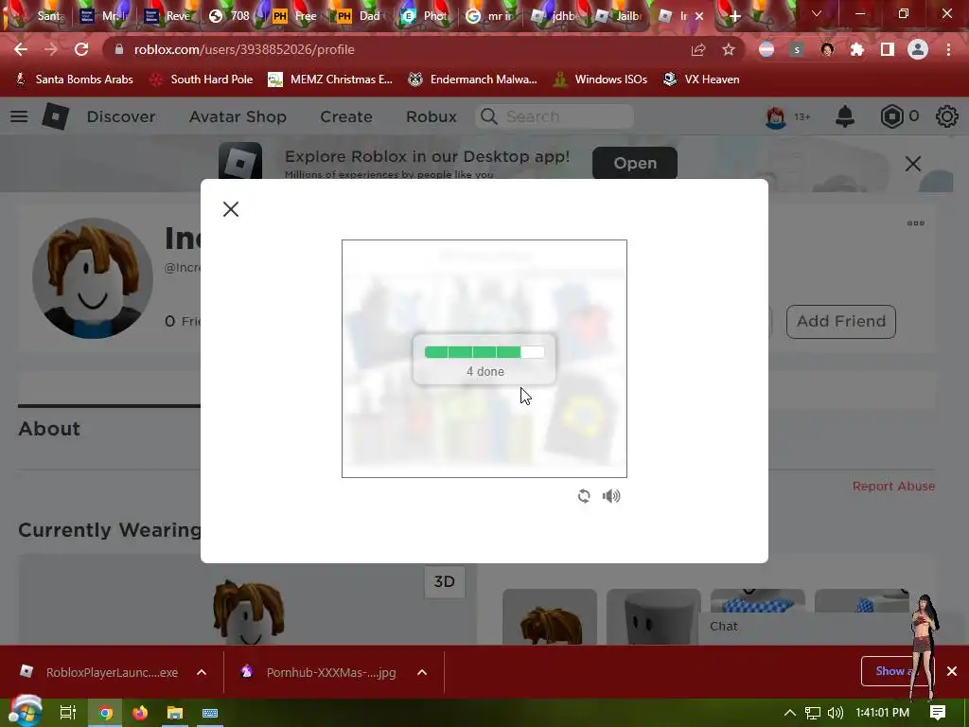Image resolution: width=969 pixels, height=727 pixels.
Task: Open the Avatar Shop page
Action: click(238, 116)
